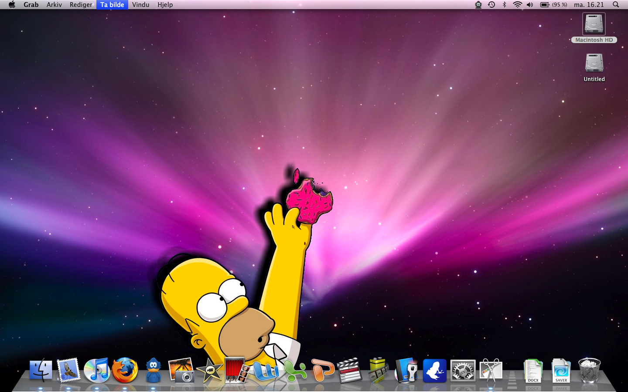Open the Apple menu

click(12, 5)
